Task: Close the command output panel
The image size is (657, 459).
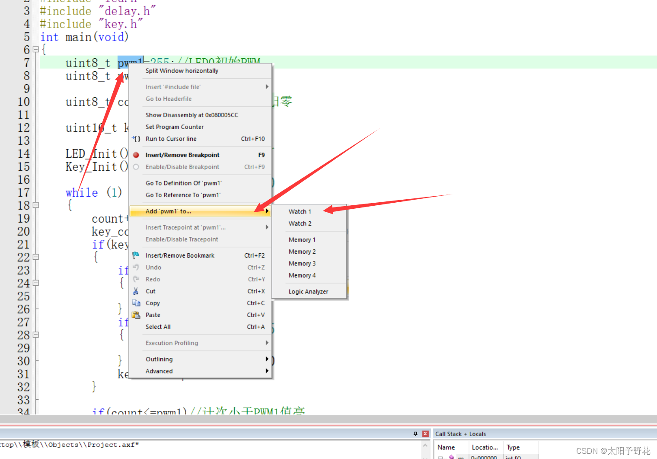Action: [425, 434]
